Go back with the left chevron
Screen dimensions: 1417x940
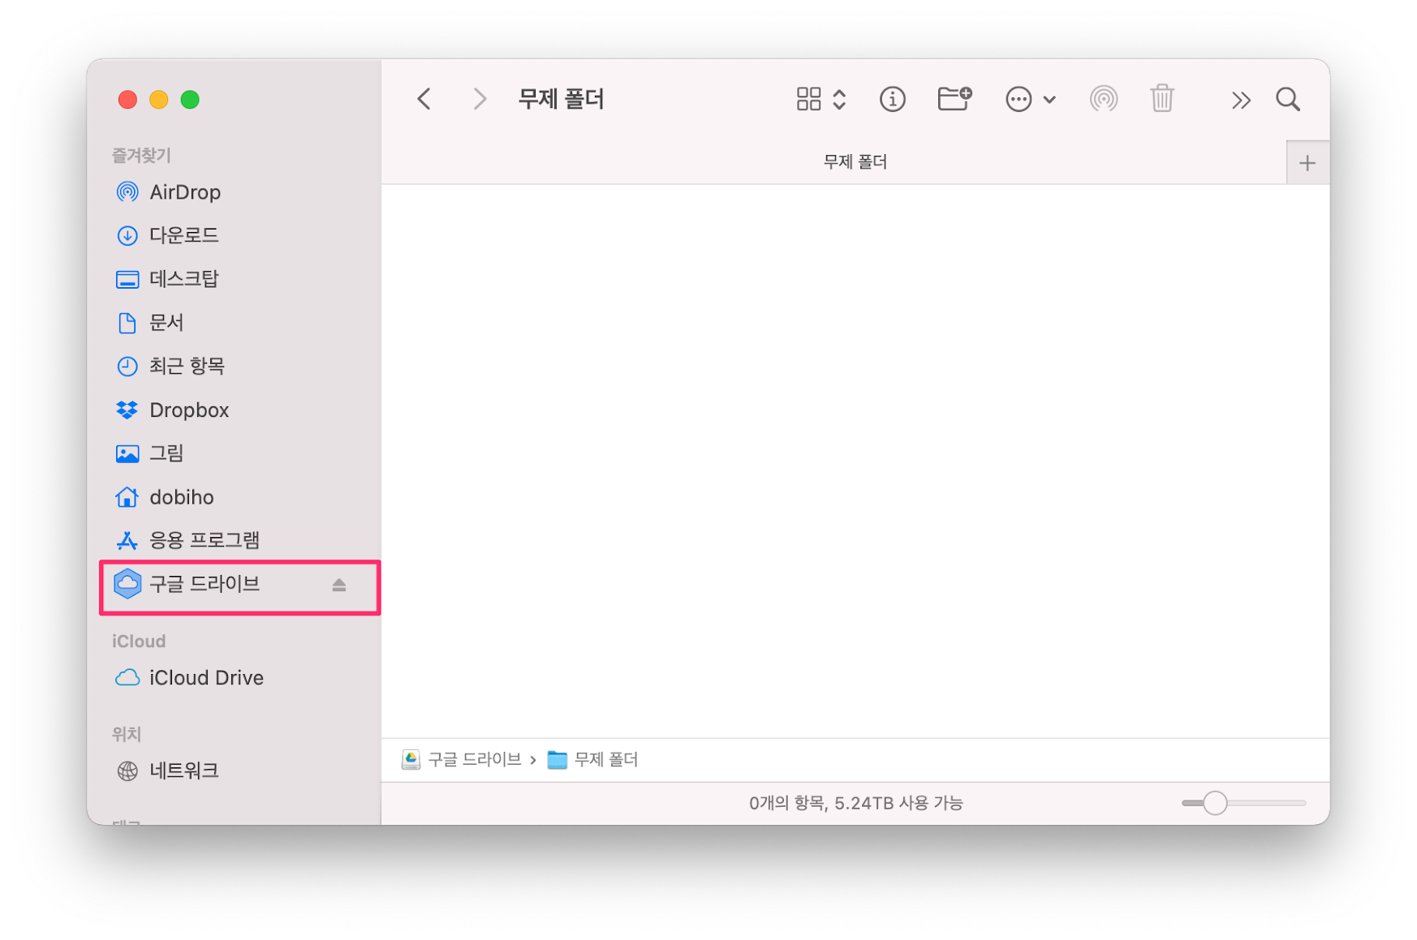(424, 99)
